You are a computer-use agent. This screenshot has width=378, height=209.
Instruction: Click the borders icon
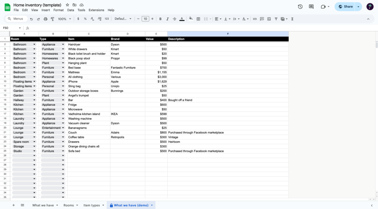pyautogui.click(x=198, y=19)
